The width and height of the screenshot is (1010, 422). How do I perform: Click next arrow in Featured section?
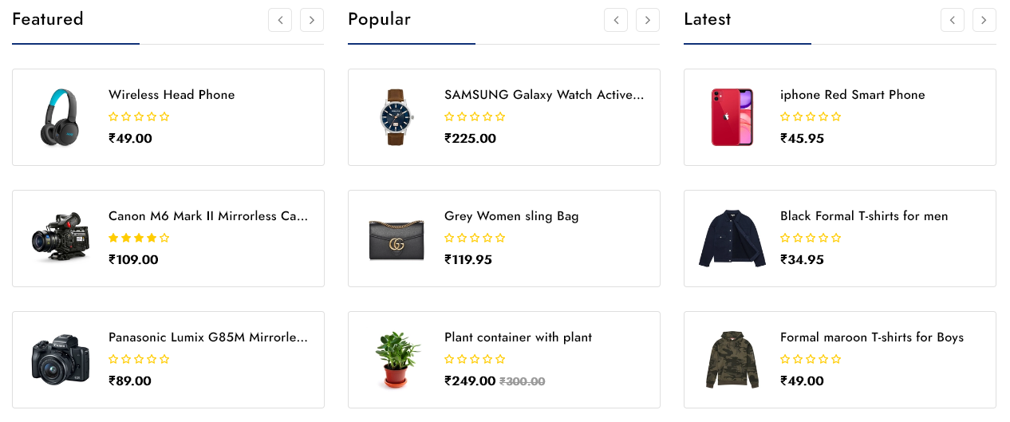point(312,20)
